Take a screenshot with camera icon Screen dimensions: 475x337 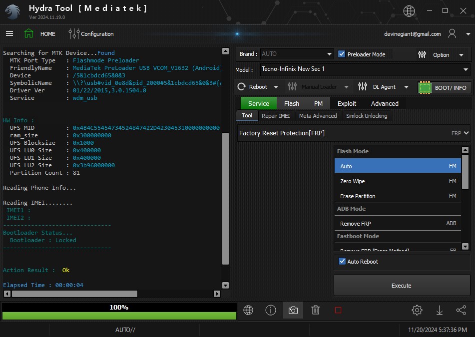click(x=293, y=310)
